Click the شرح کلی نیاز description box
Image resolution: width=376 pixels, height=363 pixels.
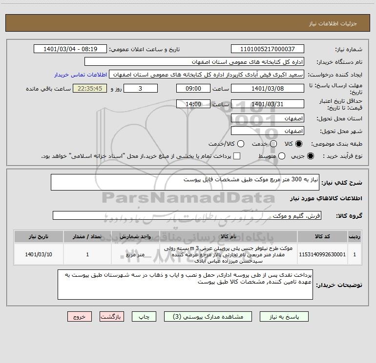185,182
